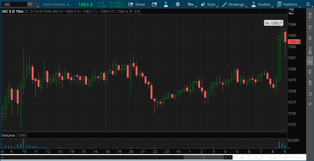Click the Fri date axis label

click(x=179, y=151)
